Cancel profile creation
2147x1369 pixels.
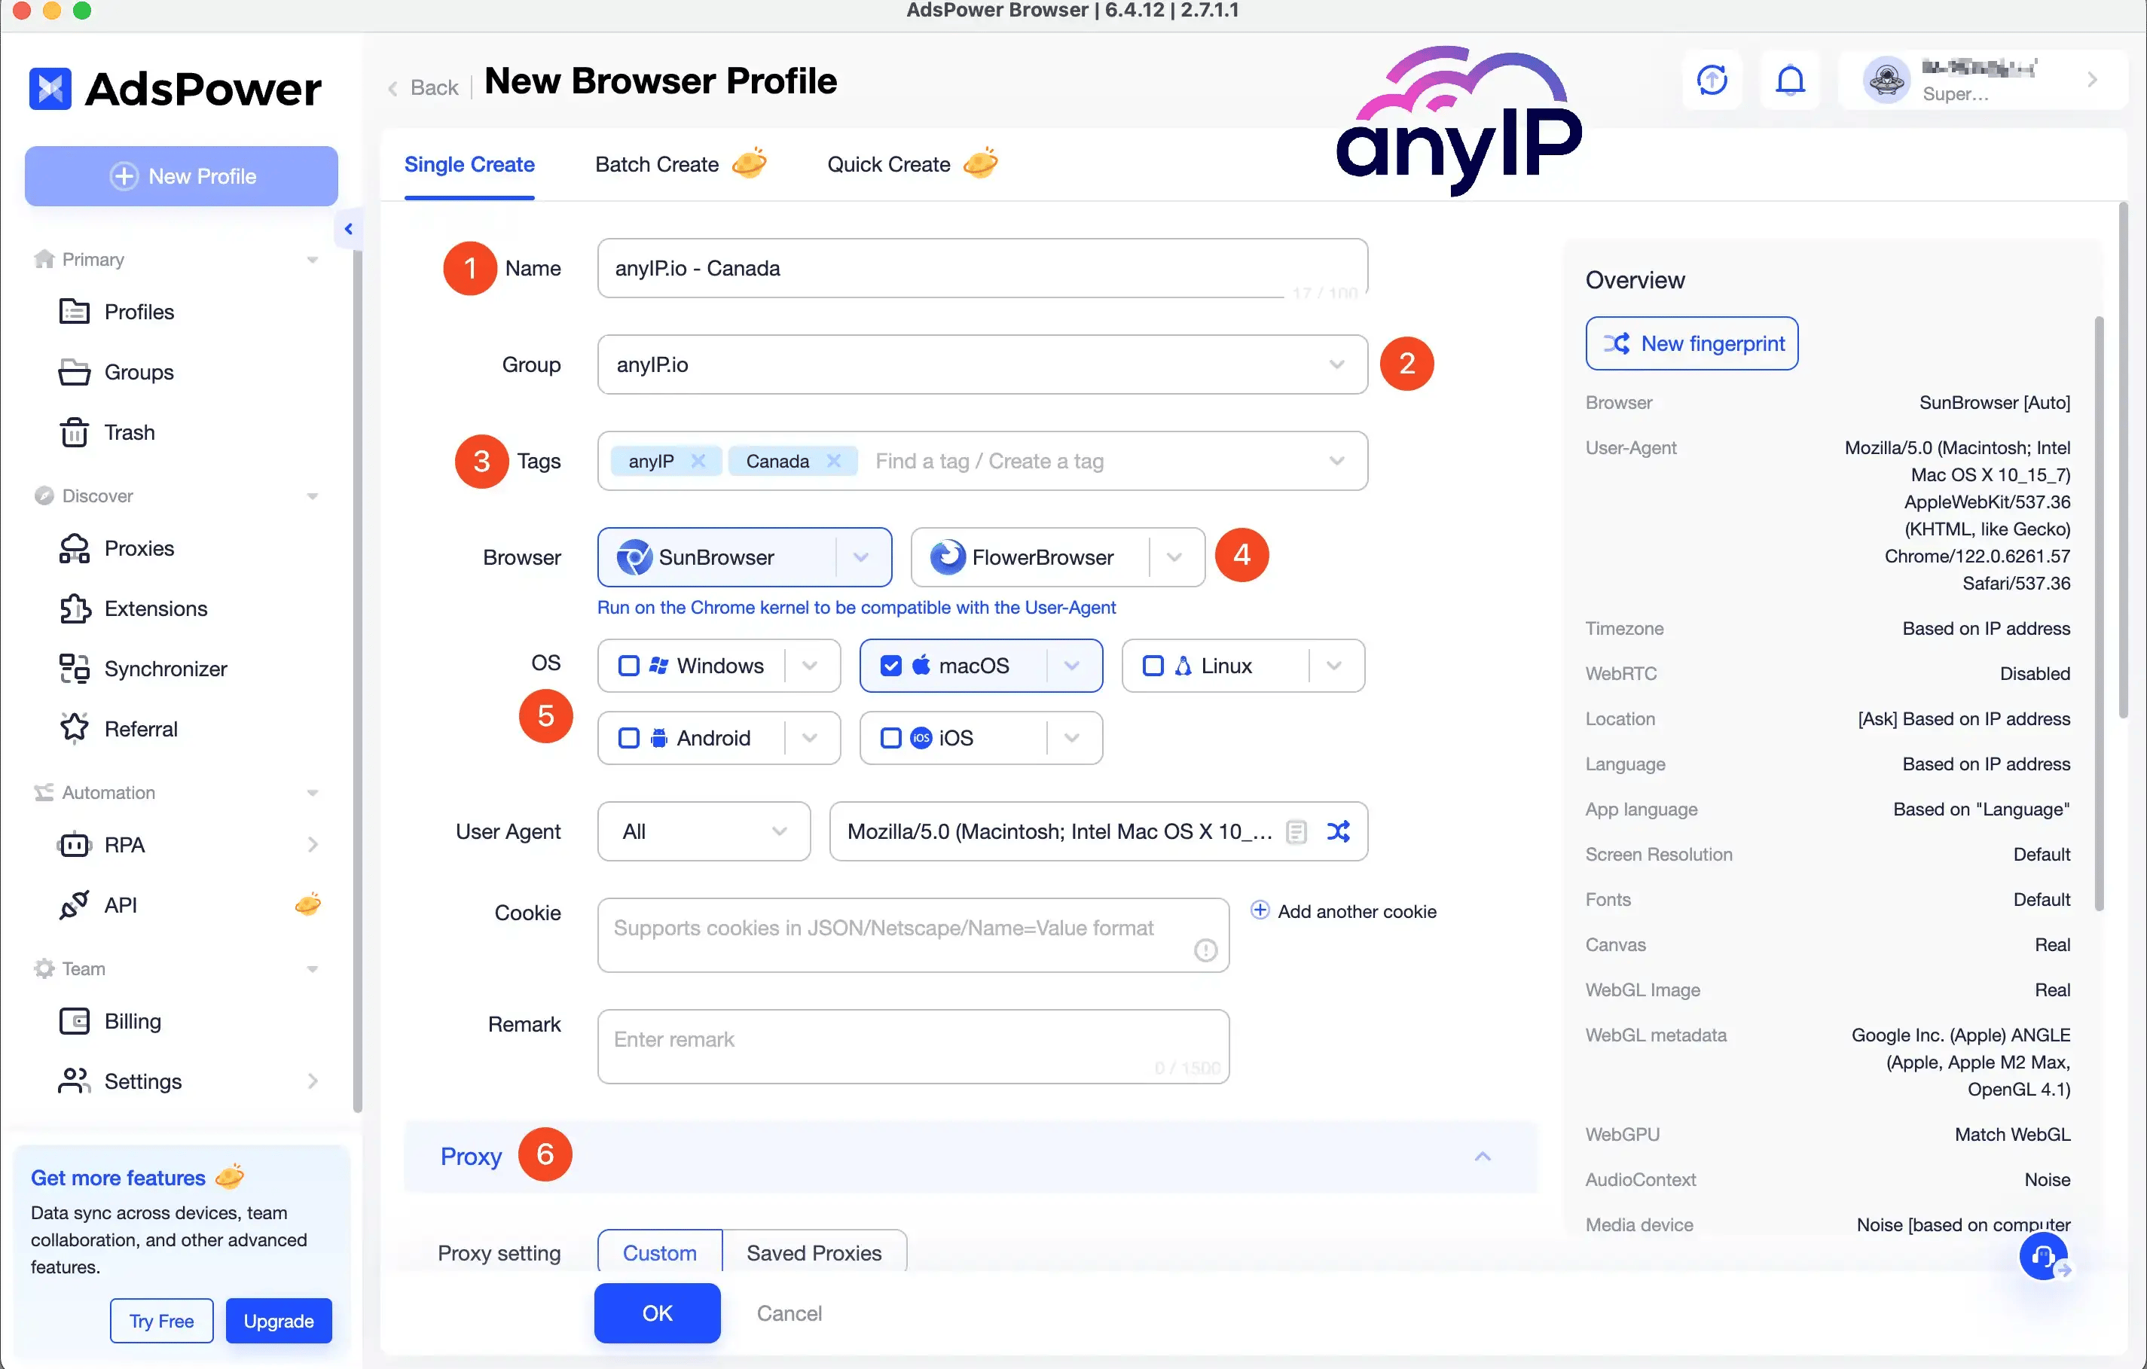click(x=789, y=1313)
